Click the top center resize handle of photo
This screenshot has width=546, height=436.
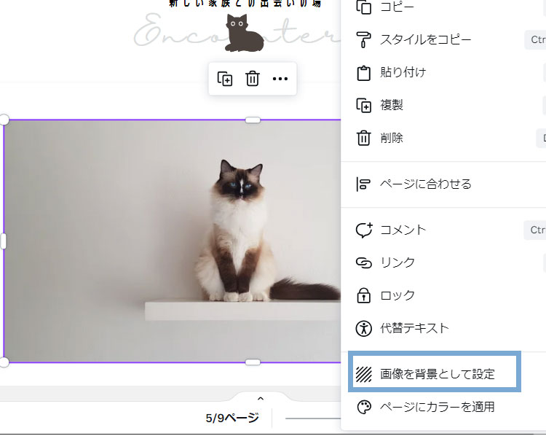(x=253, y=120)
